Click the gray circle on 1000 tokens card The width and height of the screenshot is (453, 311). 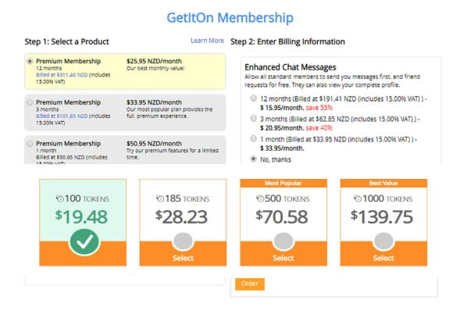pos(383,241)
